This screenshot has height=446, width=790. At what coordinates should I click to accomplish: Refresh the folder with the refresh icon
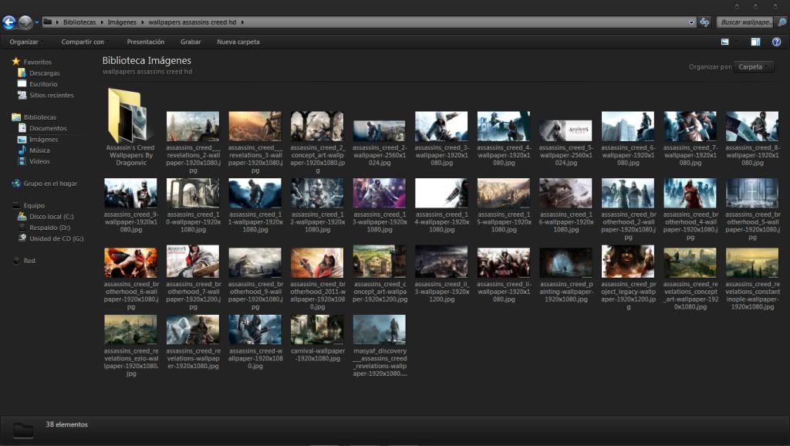(704, 22)
